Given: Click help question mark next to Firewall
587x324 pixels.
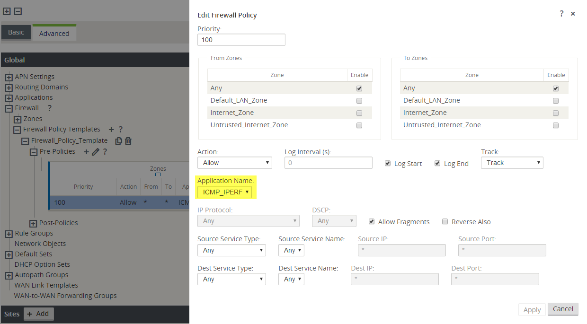Looking at the screenshot, I should (49, 108).
